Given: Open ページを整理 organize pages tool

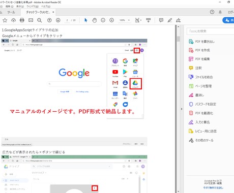Looking at the screenshot, I should click(x=200, y=86).
